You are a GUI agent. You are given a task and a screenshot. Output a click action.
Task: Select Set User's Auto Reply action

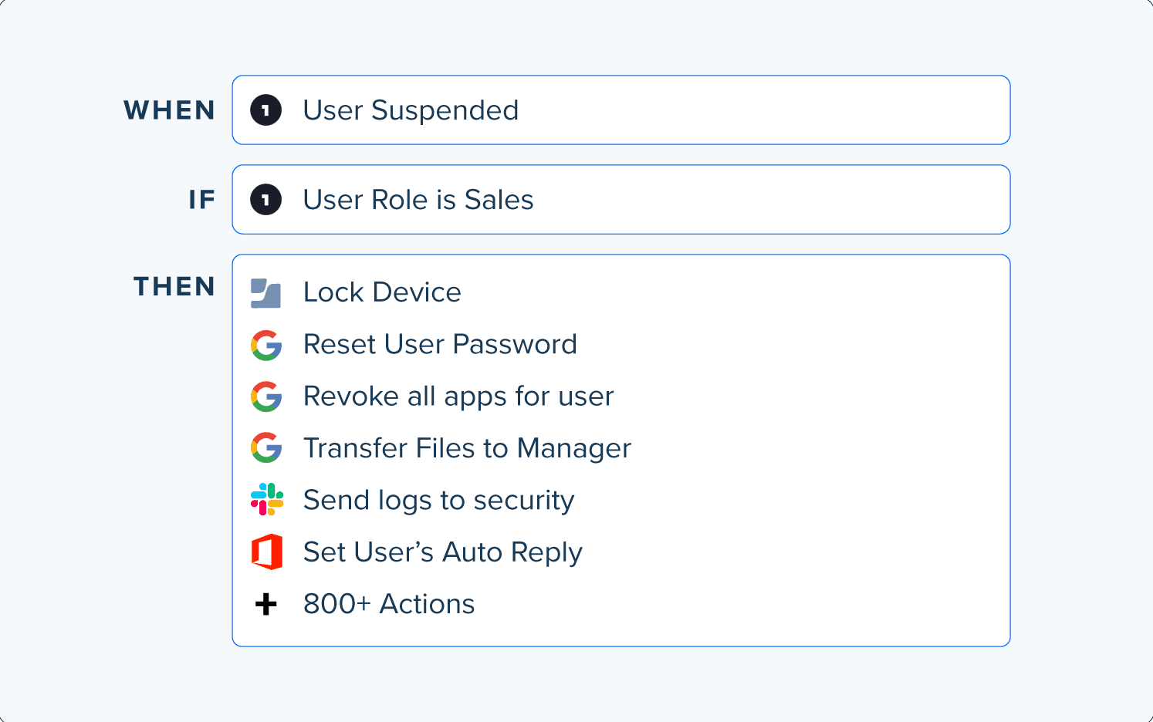click(443, 552)
